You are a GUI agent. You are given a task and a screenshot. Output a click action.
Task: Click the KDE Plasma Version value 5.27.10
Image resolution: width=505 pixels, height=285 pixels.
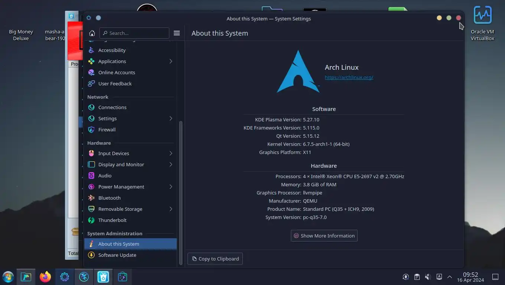tap(311, 119)
